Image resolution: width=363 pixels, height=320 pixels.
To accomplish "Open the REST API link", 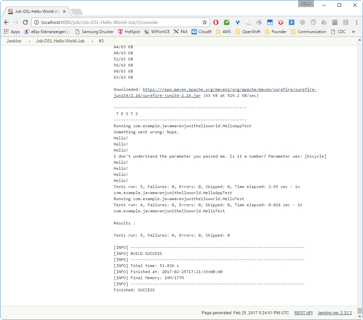I will [x=303, y=313].
